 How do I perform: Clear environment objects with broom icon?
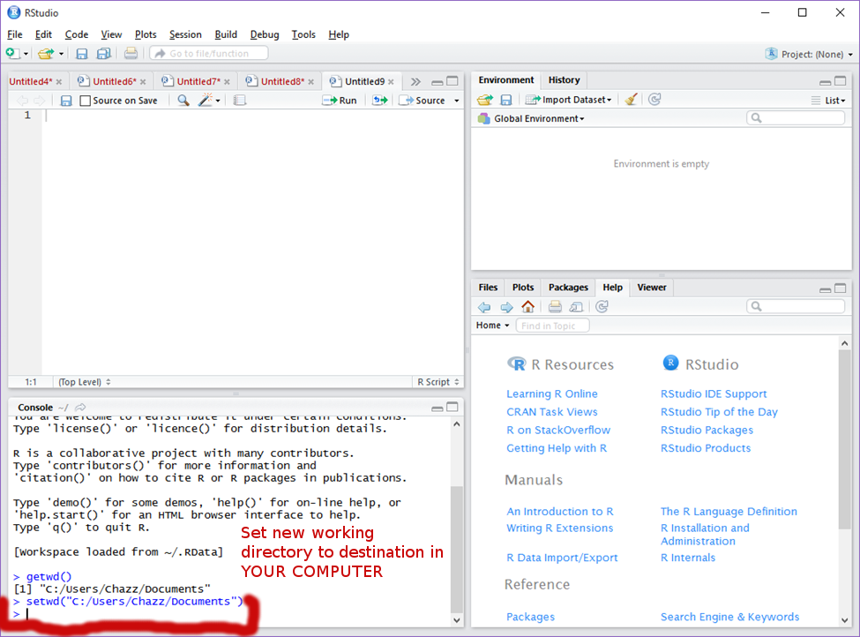click(631, 100)
